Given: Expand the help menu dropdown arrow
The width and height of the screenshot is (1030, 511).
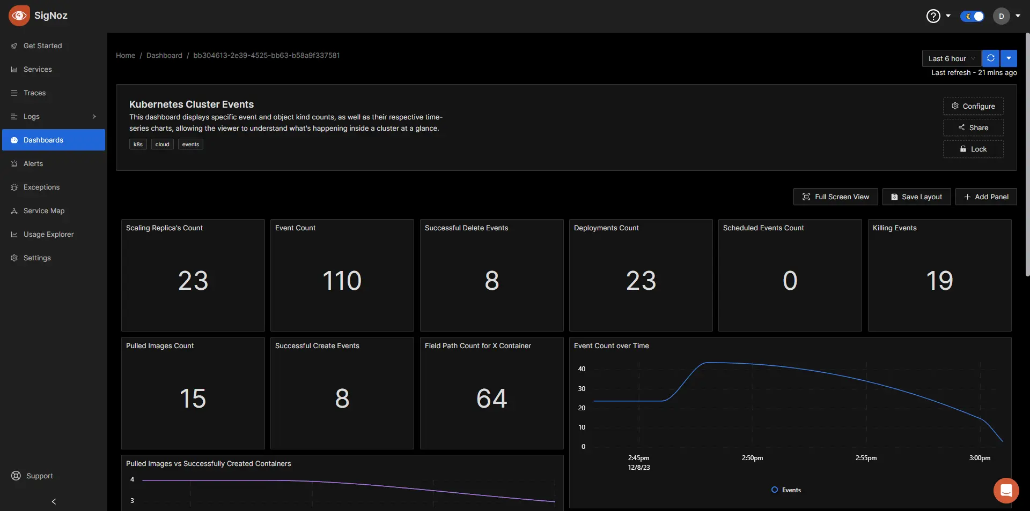Looking at the screenshot, I should [x=948, y=16].
